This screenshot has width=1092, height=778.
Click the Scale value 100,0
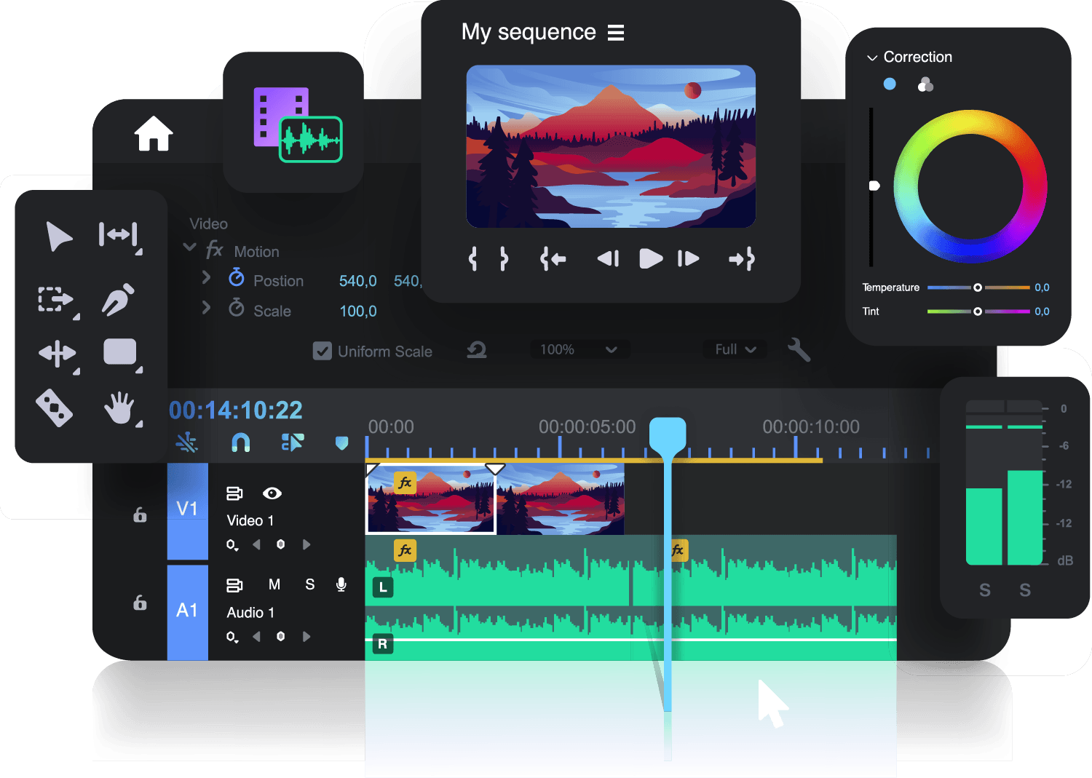pyautogui.click(x=358, y=311)
